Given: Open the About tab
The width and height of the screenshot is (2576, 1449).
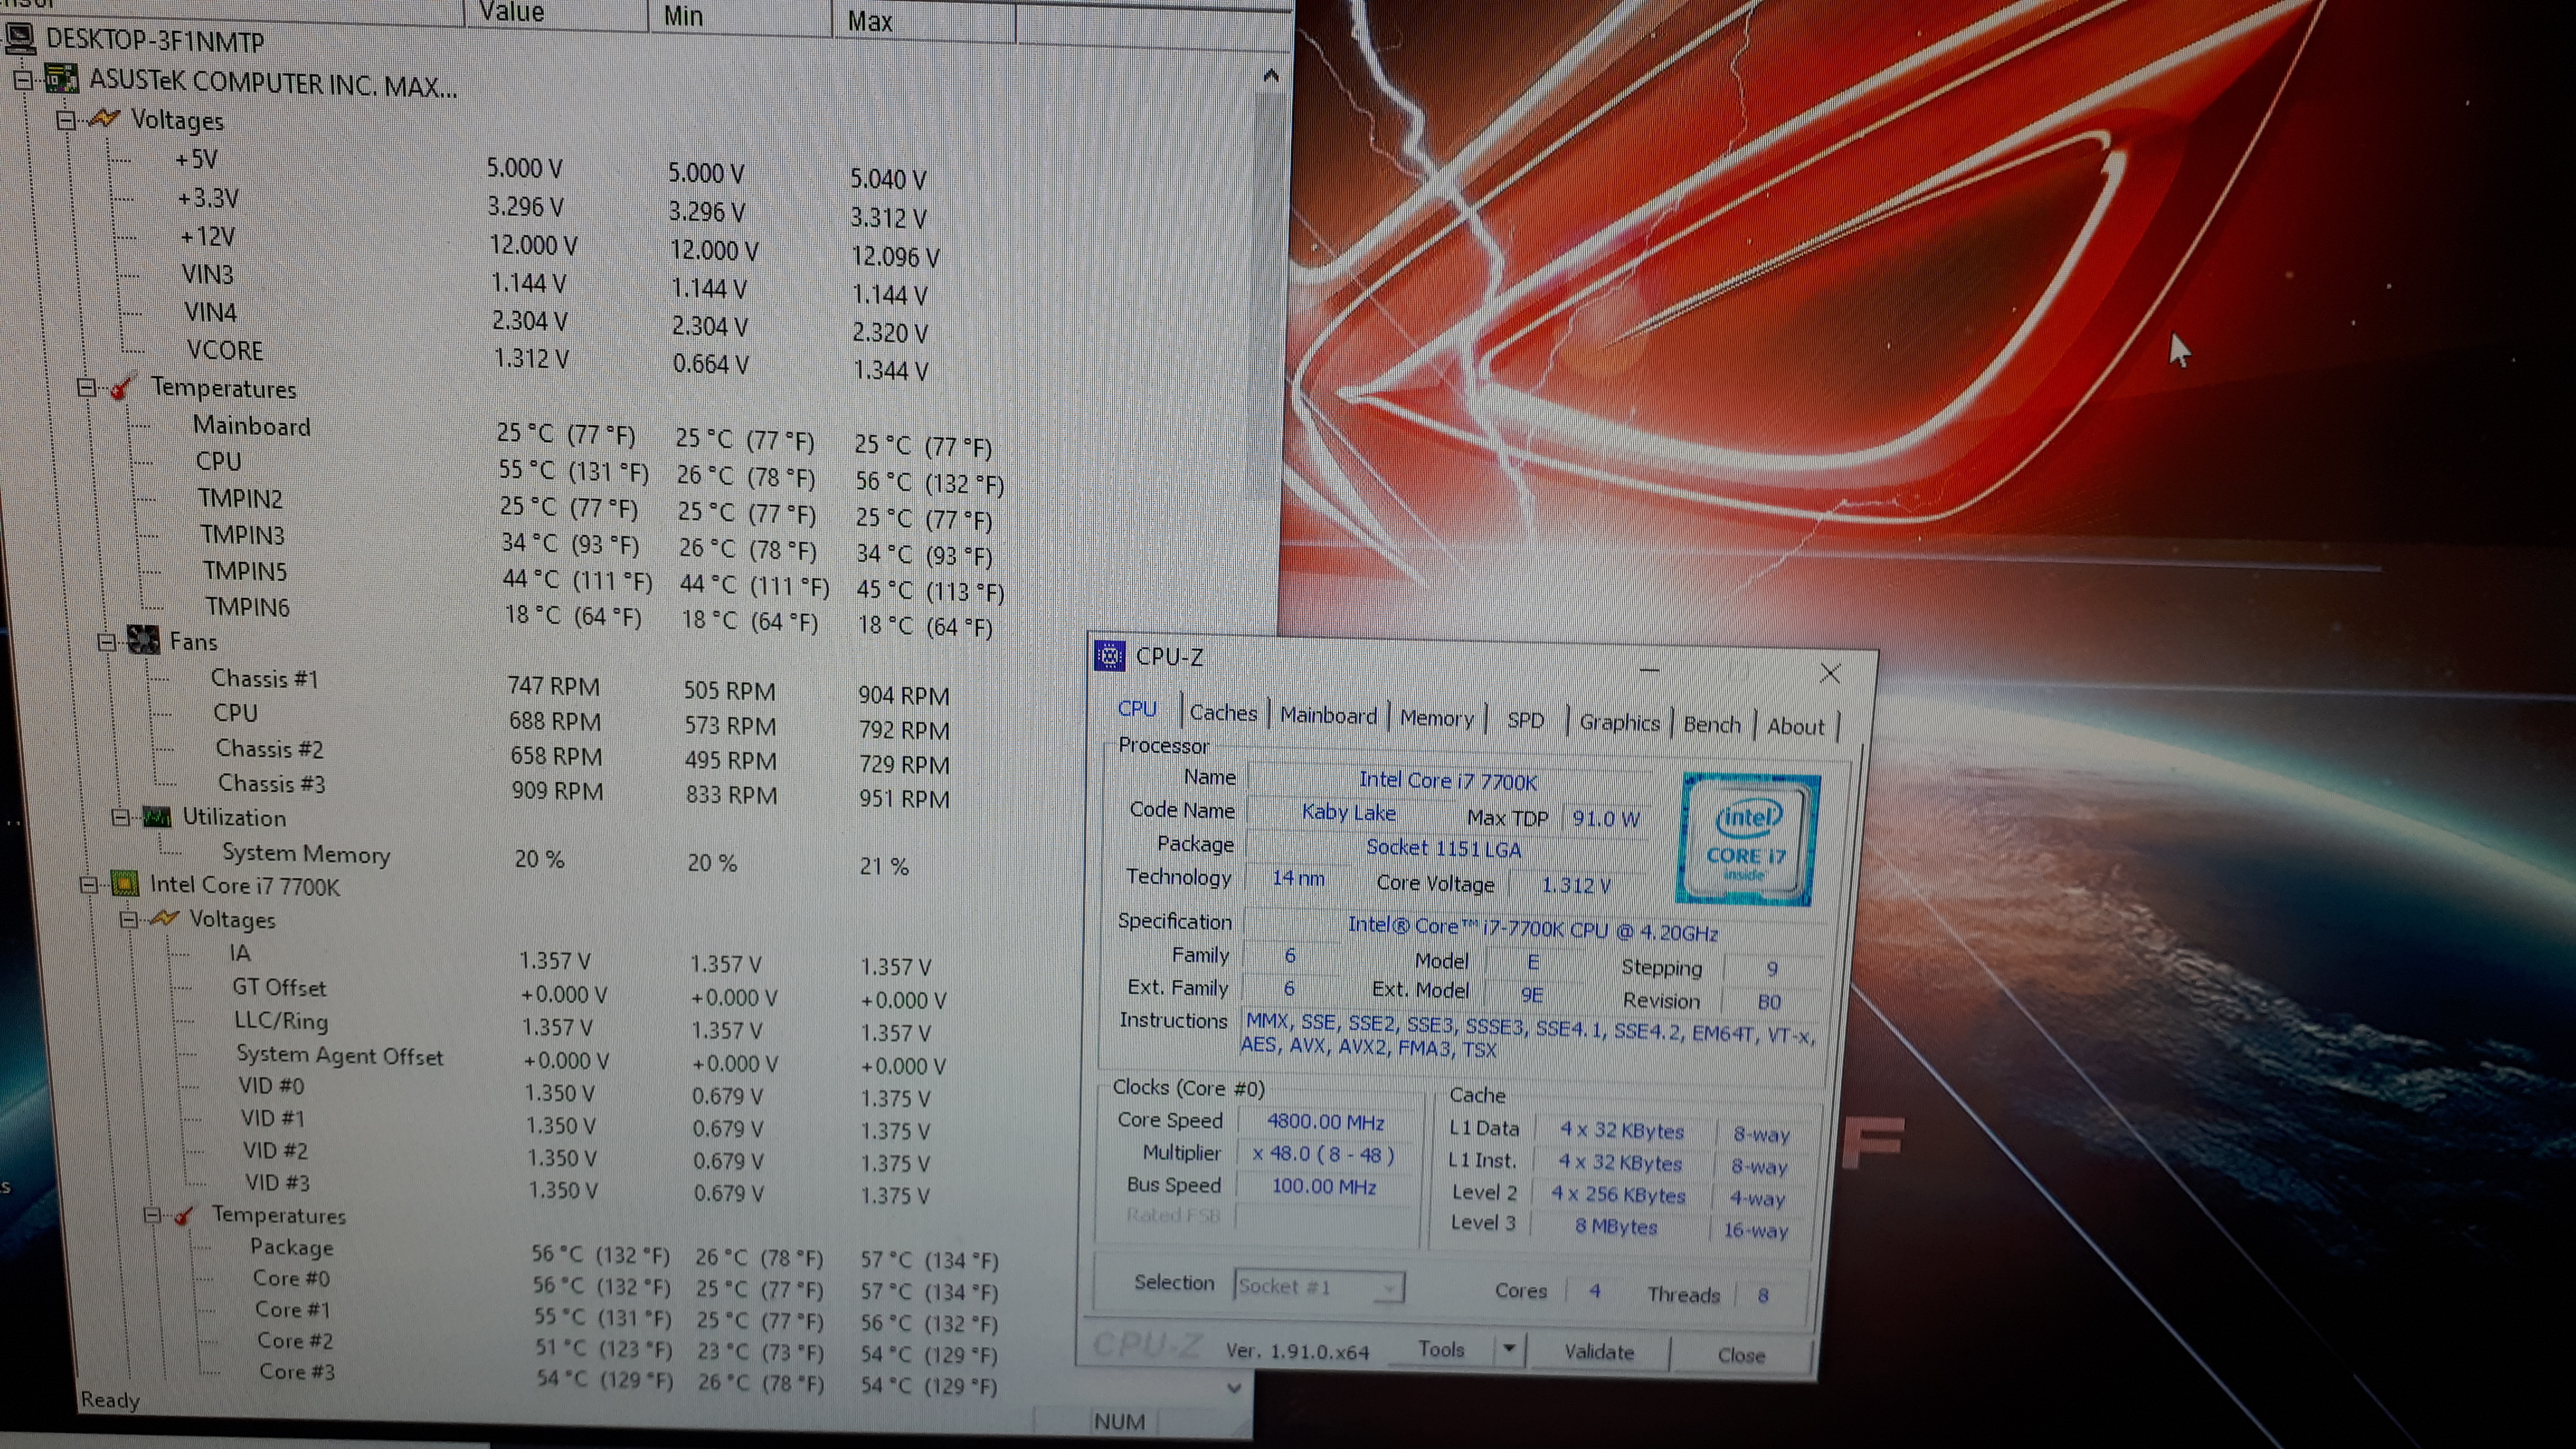Looking at the screenshot, I should pos(1795,727).
